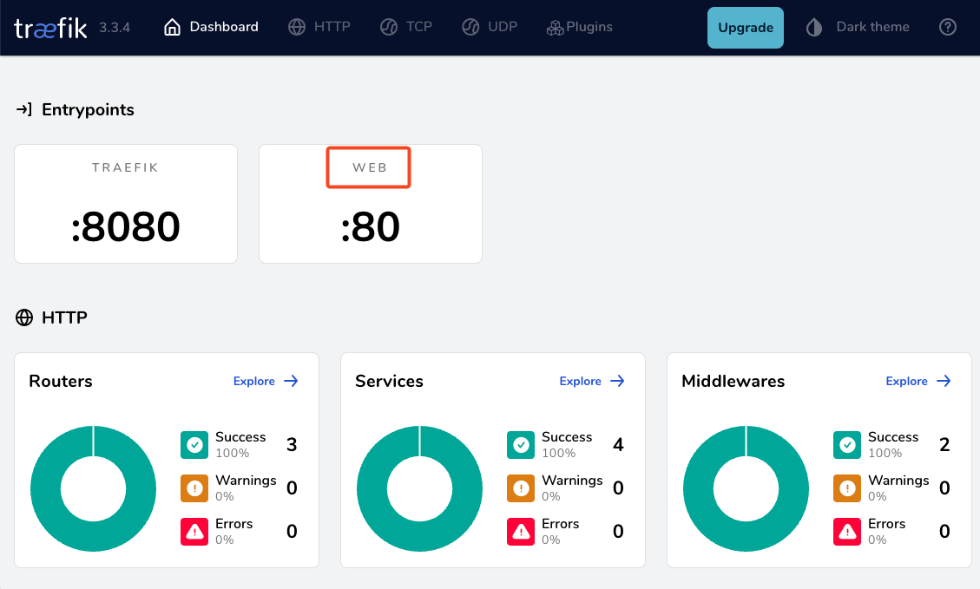Open Explore link for Services
Image resolution: width=980 pixels, height=589 pixels.
[591, 381]
